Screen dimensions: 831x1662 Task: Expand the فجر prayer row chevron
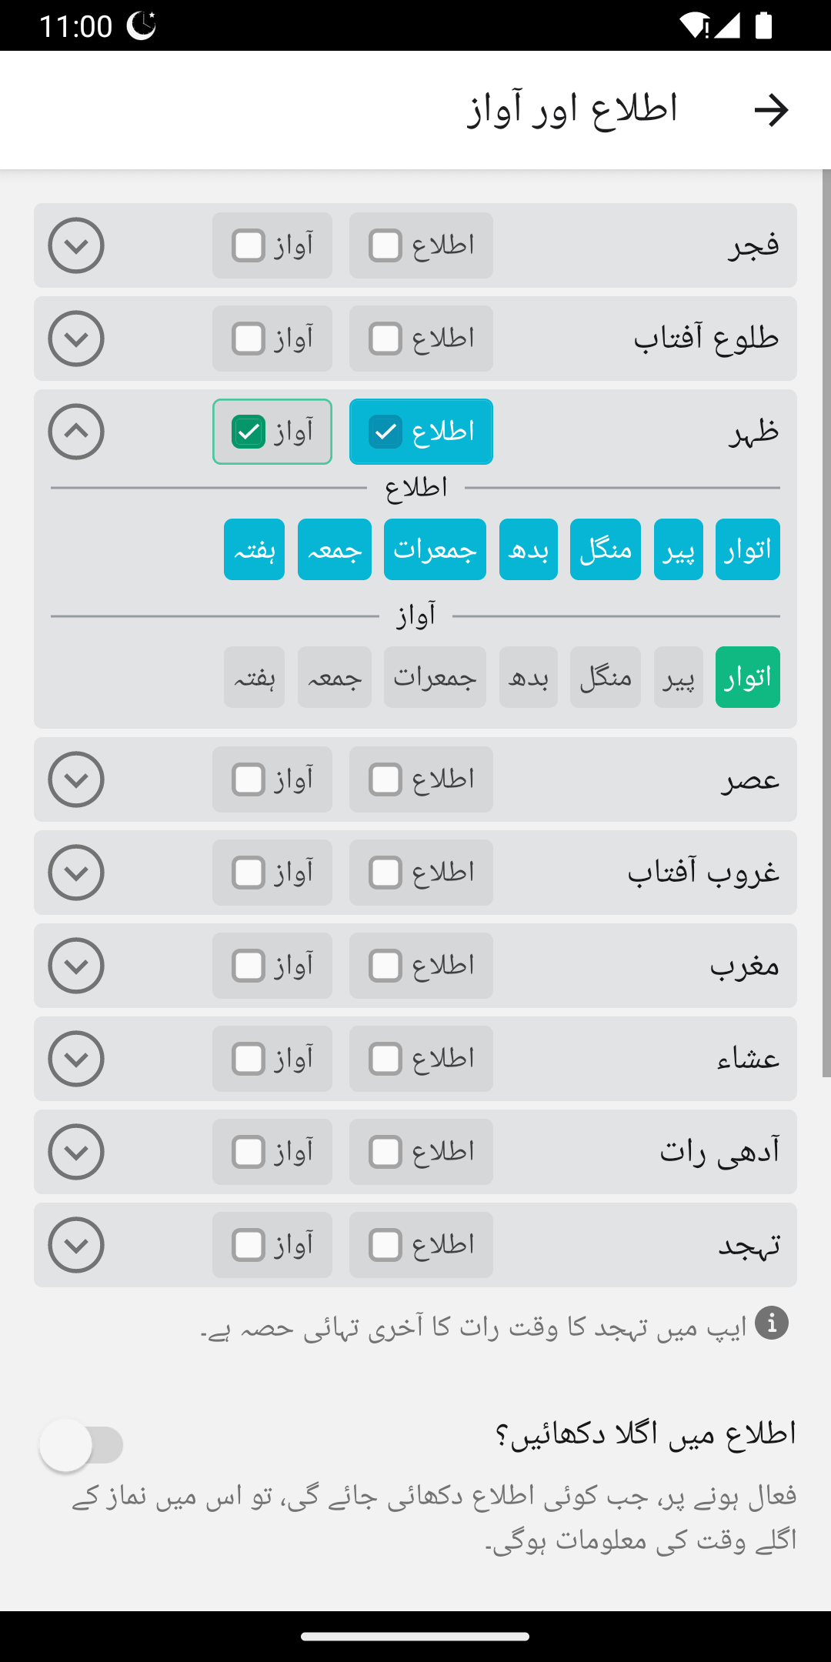click(x=76, y=245)
